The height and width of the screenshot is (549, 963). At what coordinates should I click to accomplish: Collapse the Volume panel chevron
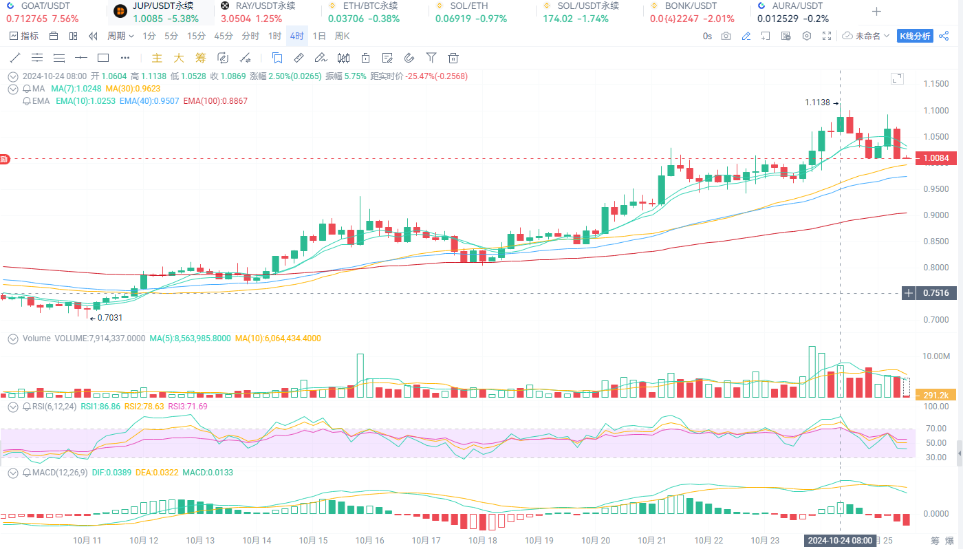13,338
